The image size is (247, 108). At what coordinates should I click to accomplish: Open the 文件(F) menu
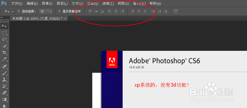(17, 3)
